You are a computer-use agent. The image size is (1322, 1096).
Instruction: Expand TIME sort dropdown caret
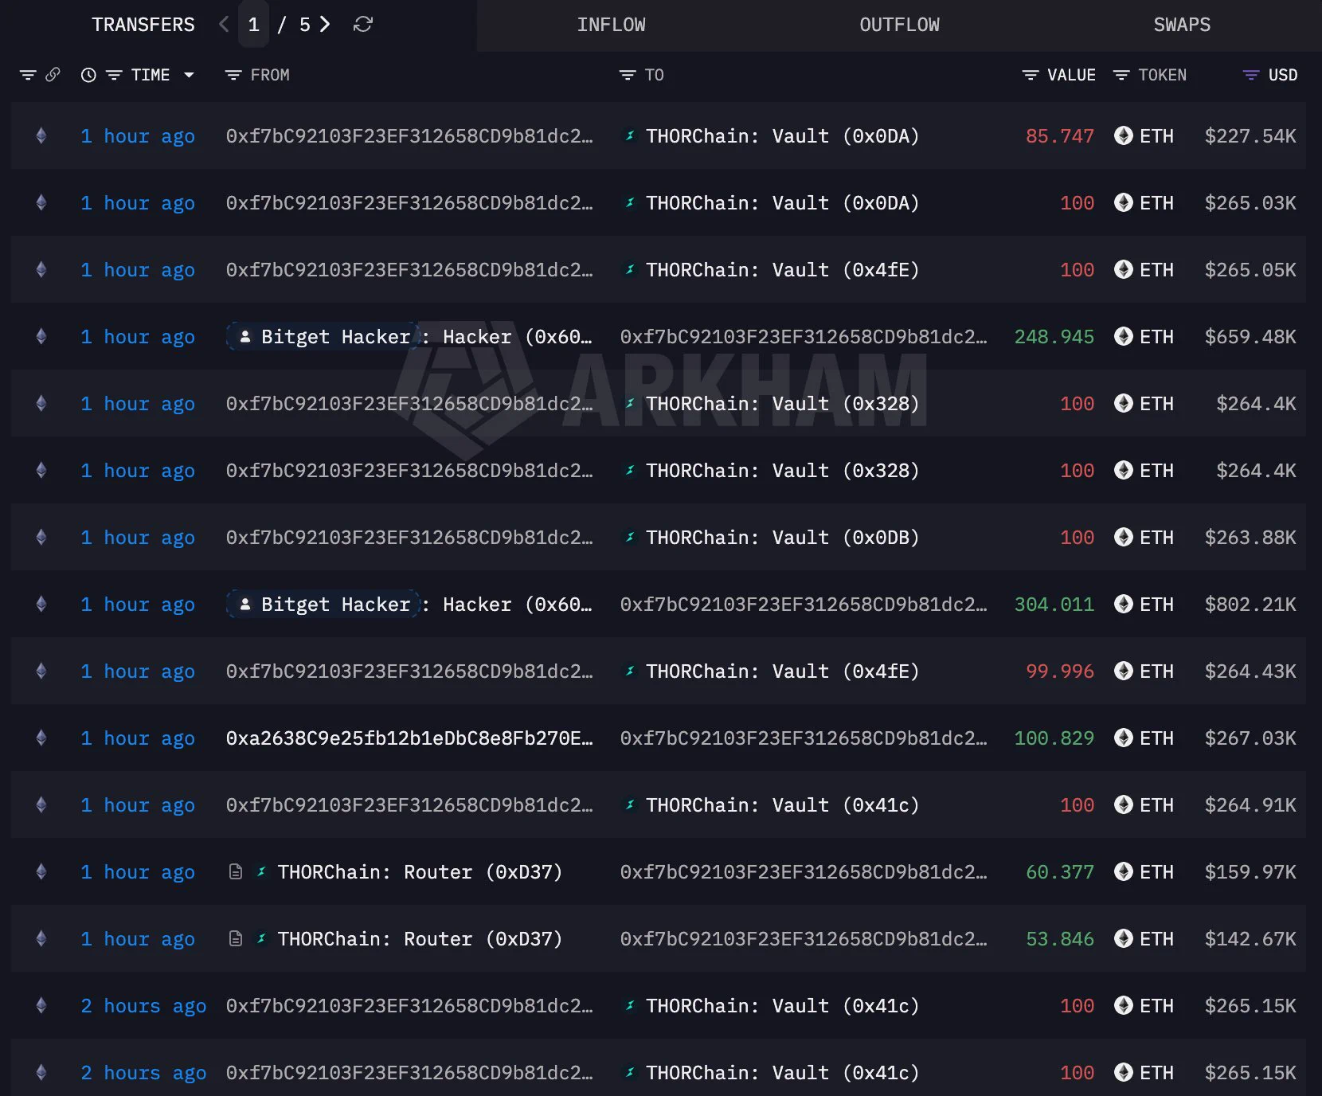(x=189, y=75)
